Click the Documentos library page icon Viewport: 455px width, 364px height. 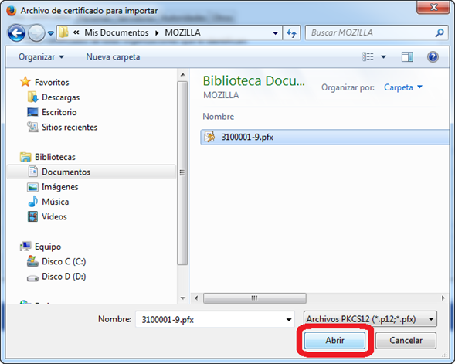coord(32,172)
